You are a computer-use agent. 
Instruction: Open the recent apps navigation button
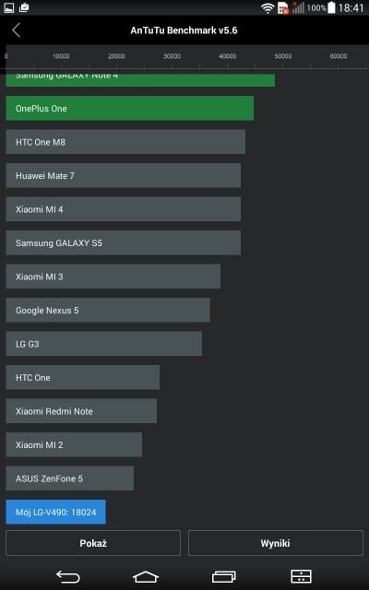point(224,576)
